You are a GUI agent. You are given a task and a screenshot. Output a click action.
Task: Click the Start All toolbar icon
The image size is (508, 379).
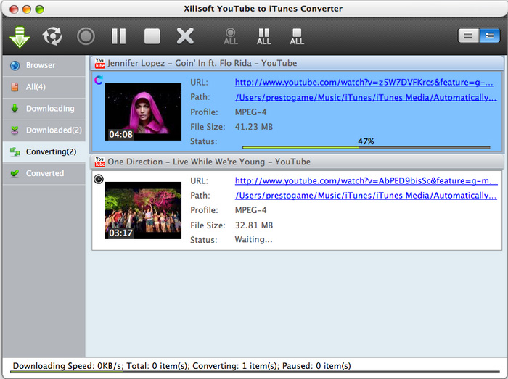(231, 36)
